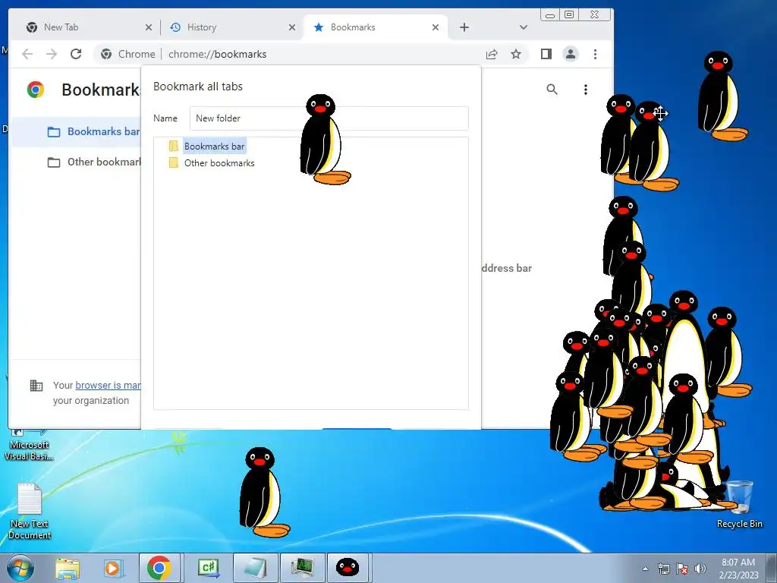777x583 pixels.
Task: Open the monitor taskbar application
Action: (x=302, y=568)
